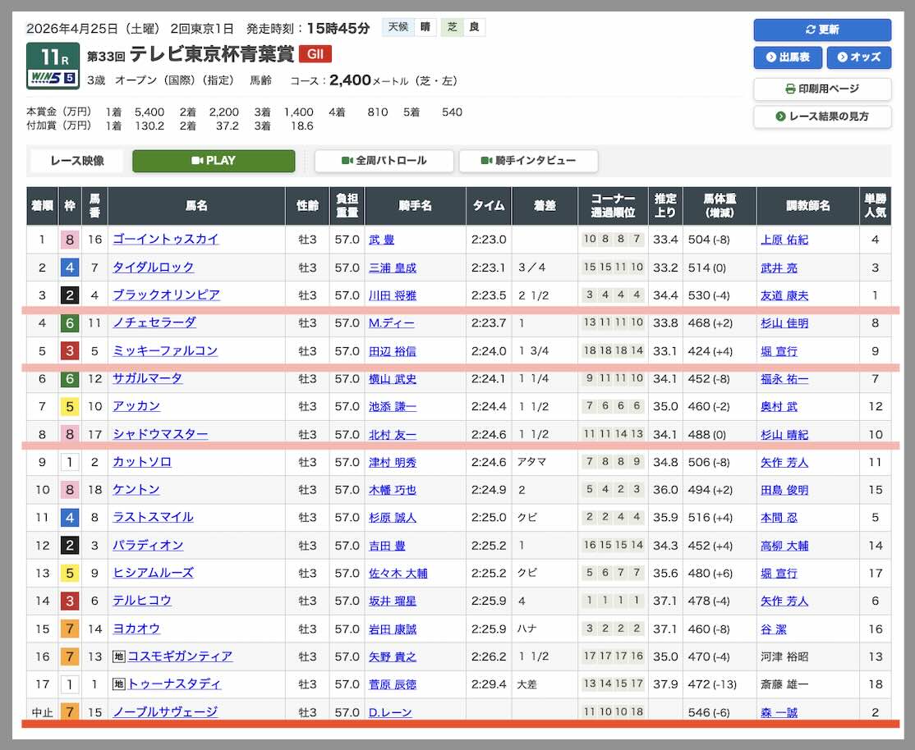The image size is (915, 750).
Task: Play the race video
Action: 214,161
